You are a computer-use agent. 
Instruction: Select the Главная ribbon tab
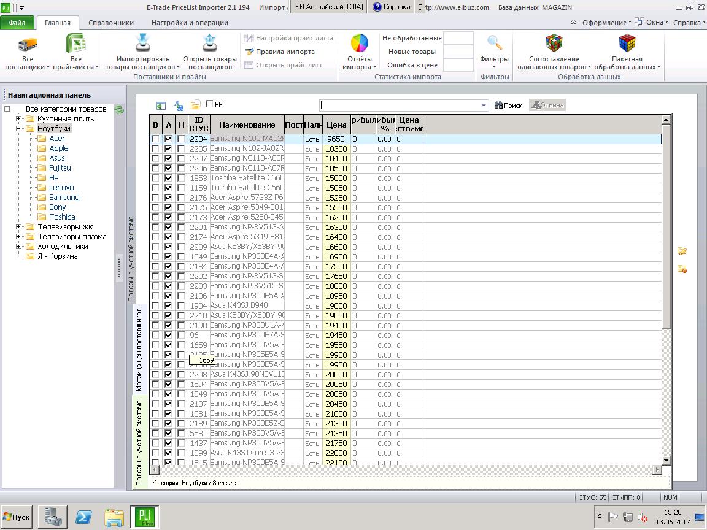pos(58,23)
